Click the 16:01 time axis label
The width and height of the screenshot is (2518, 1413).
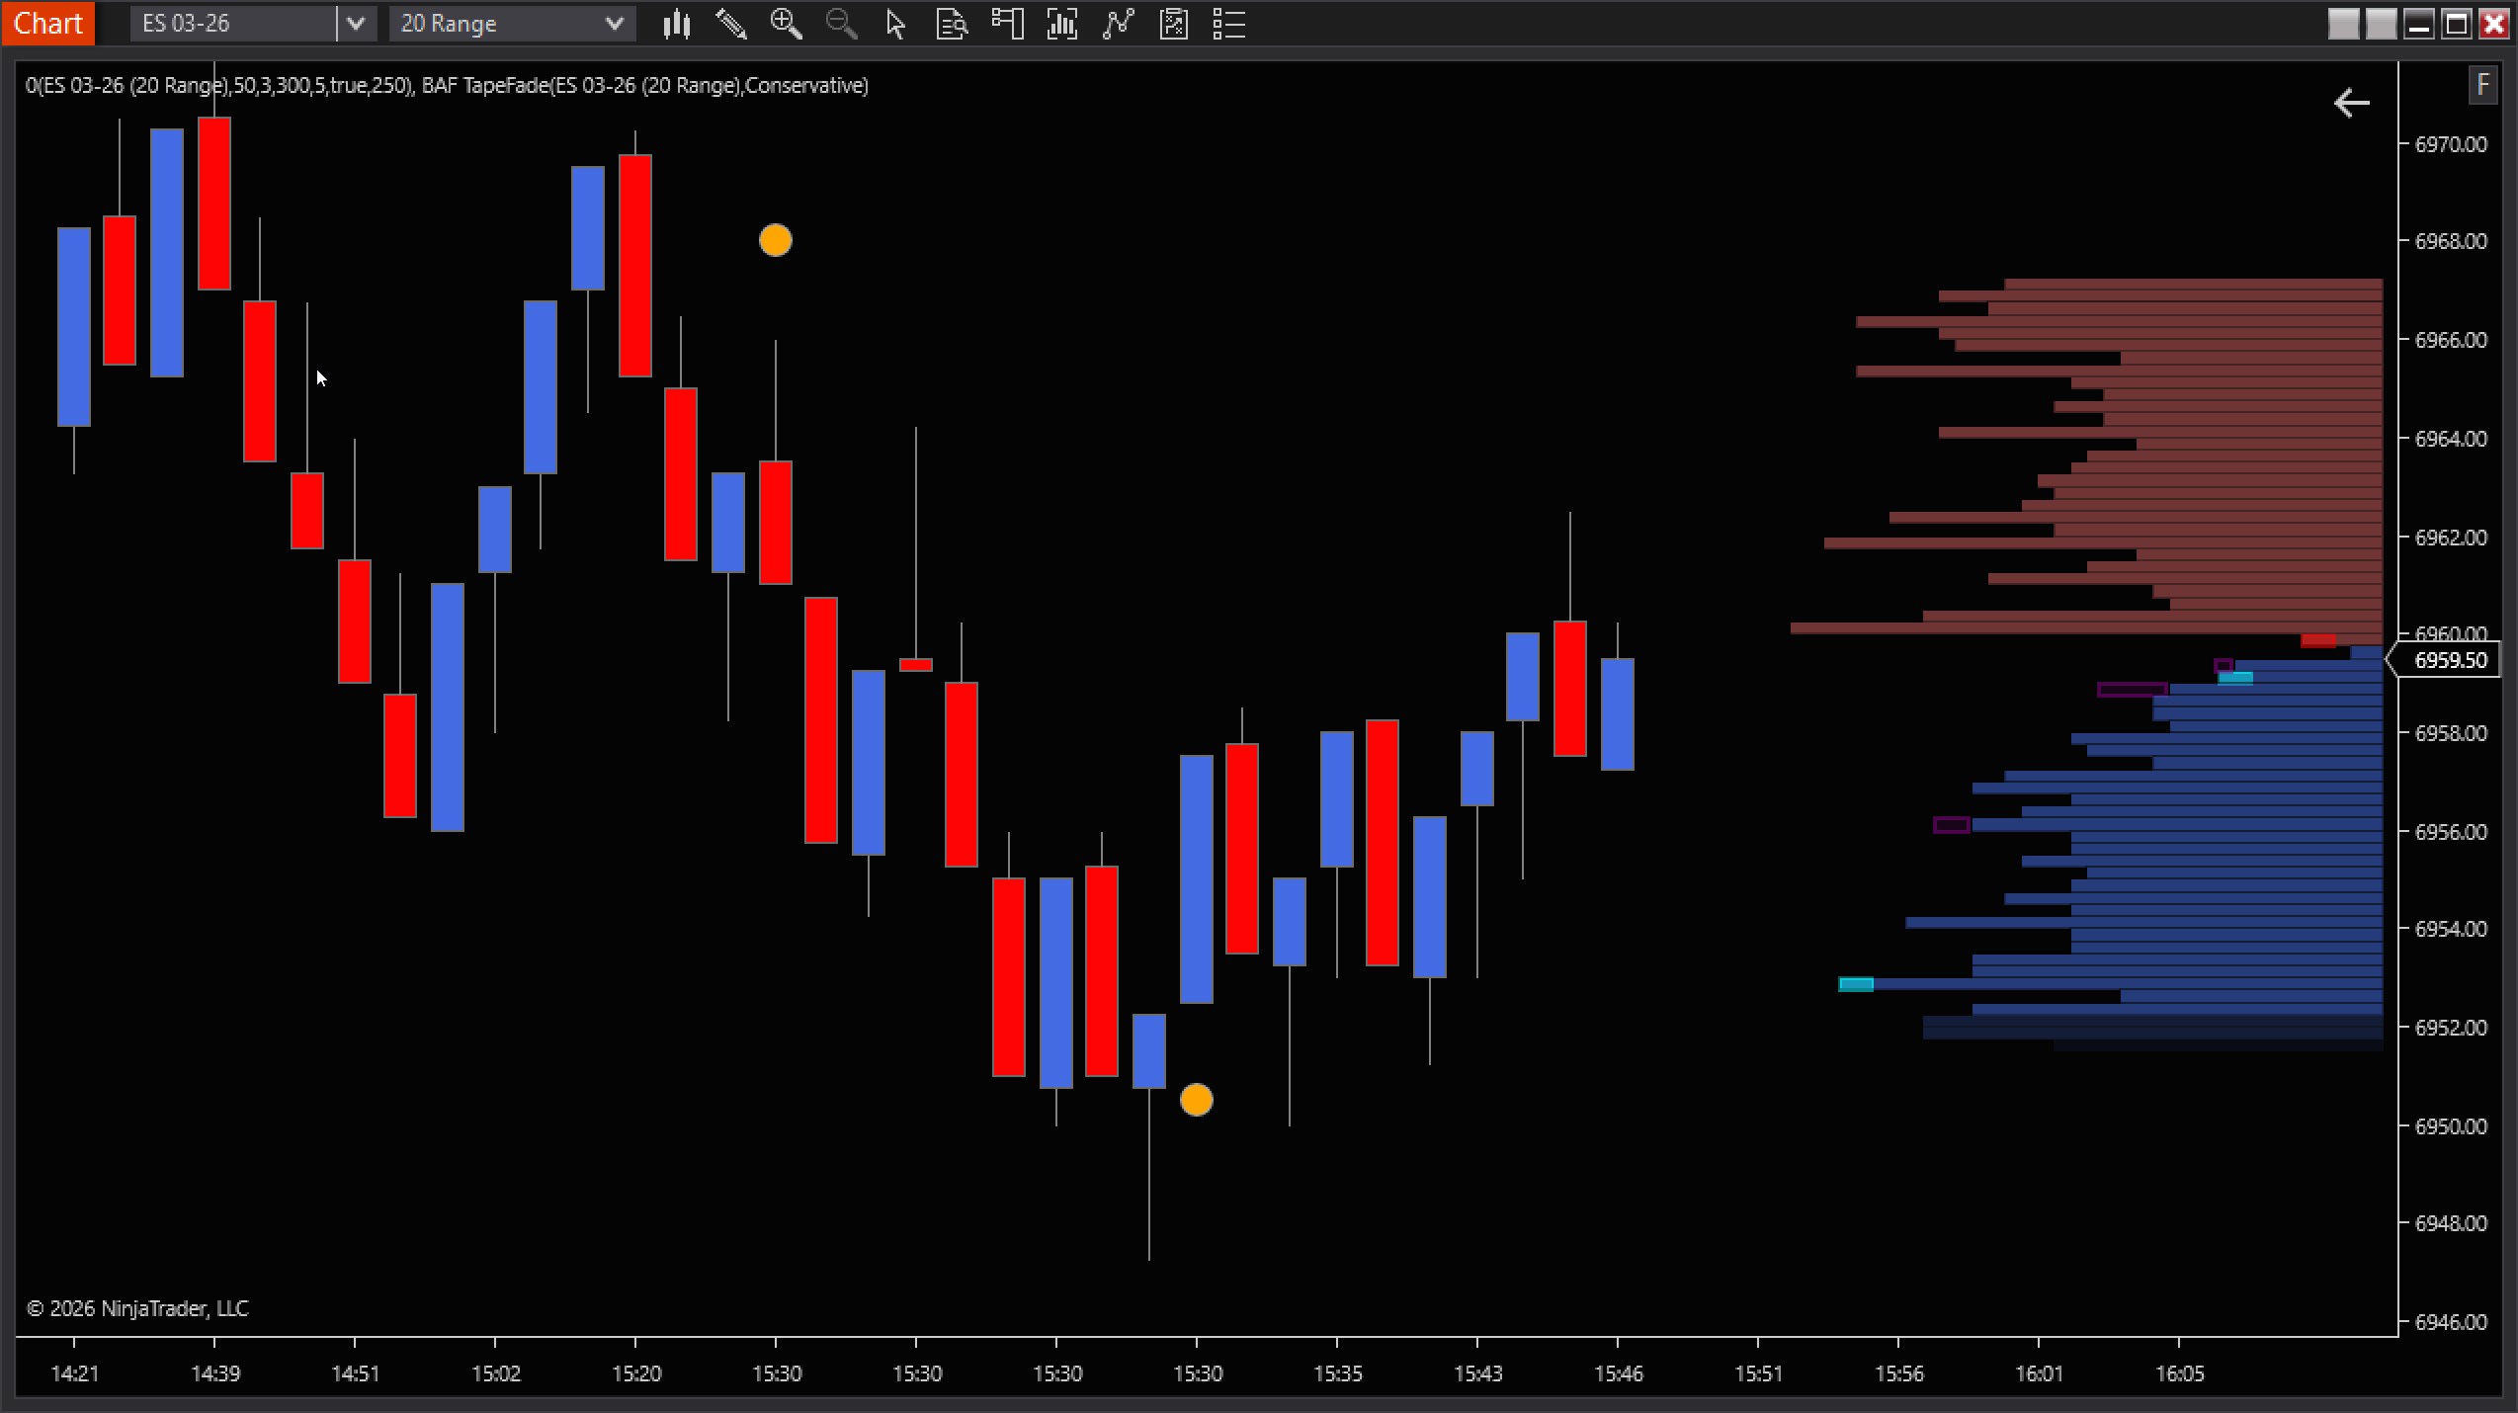click(x=2040, y=1373)
